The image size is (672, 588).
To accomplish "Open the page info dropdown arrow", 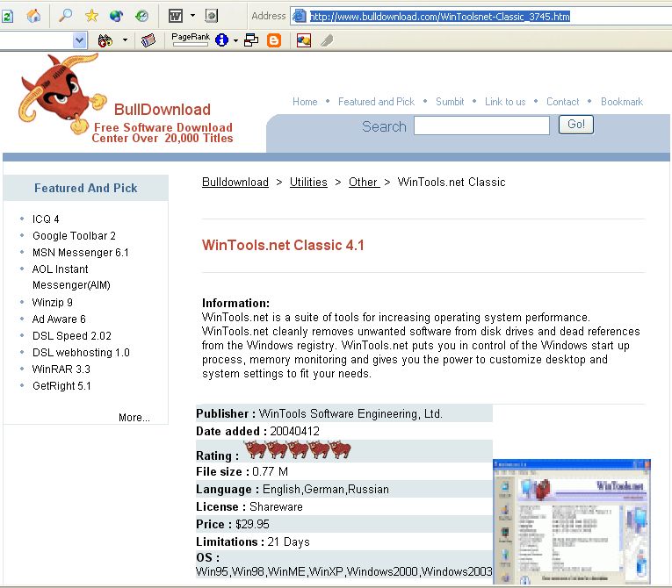I will pyautogui.click(x=235, y=40).
